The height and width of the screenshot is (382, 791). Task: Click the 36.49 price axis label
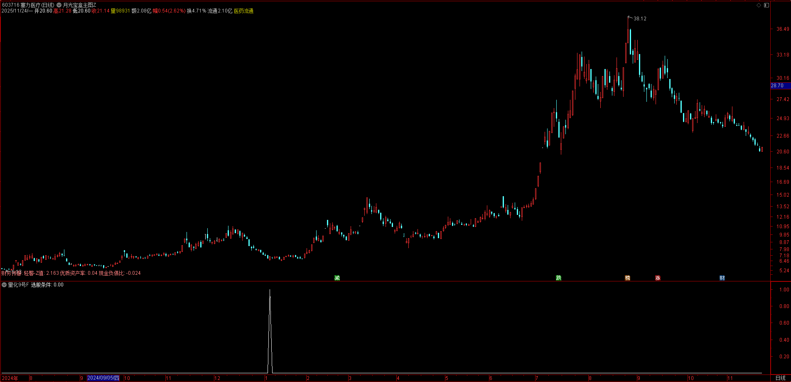783,29
